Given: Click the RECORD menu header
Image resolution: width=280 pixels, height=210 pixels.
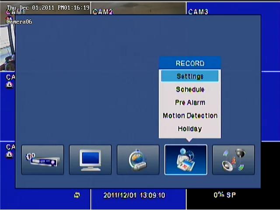Looking at the screenshot, I should (x=190, y=63).
